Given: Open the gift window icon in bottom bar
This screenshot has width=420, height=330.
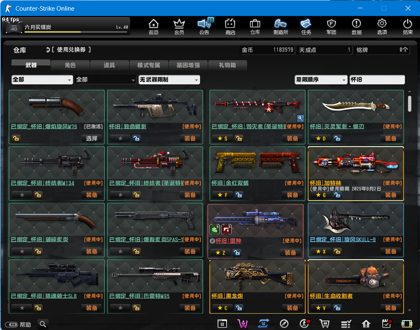Looking at the screenshot, I should [222, 324].
